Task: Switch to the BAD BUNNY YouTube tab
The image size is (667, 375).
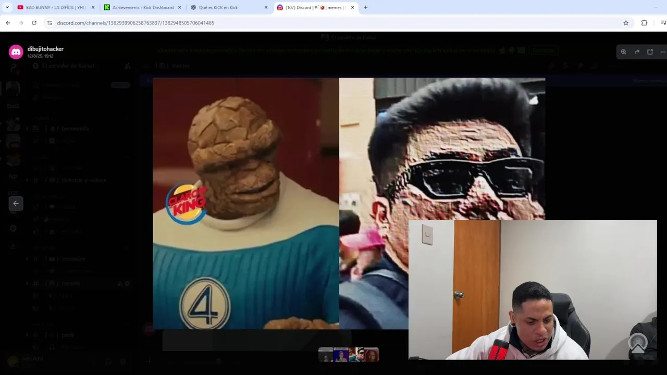Action: pyautogui.click(x=56, y=7)
